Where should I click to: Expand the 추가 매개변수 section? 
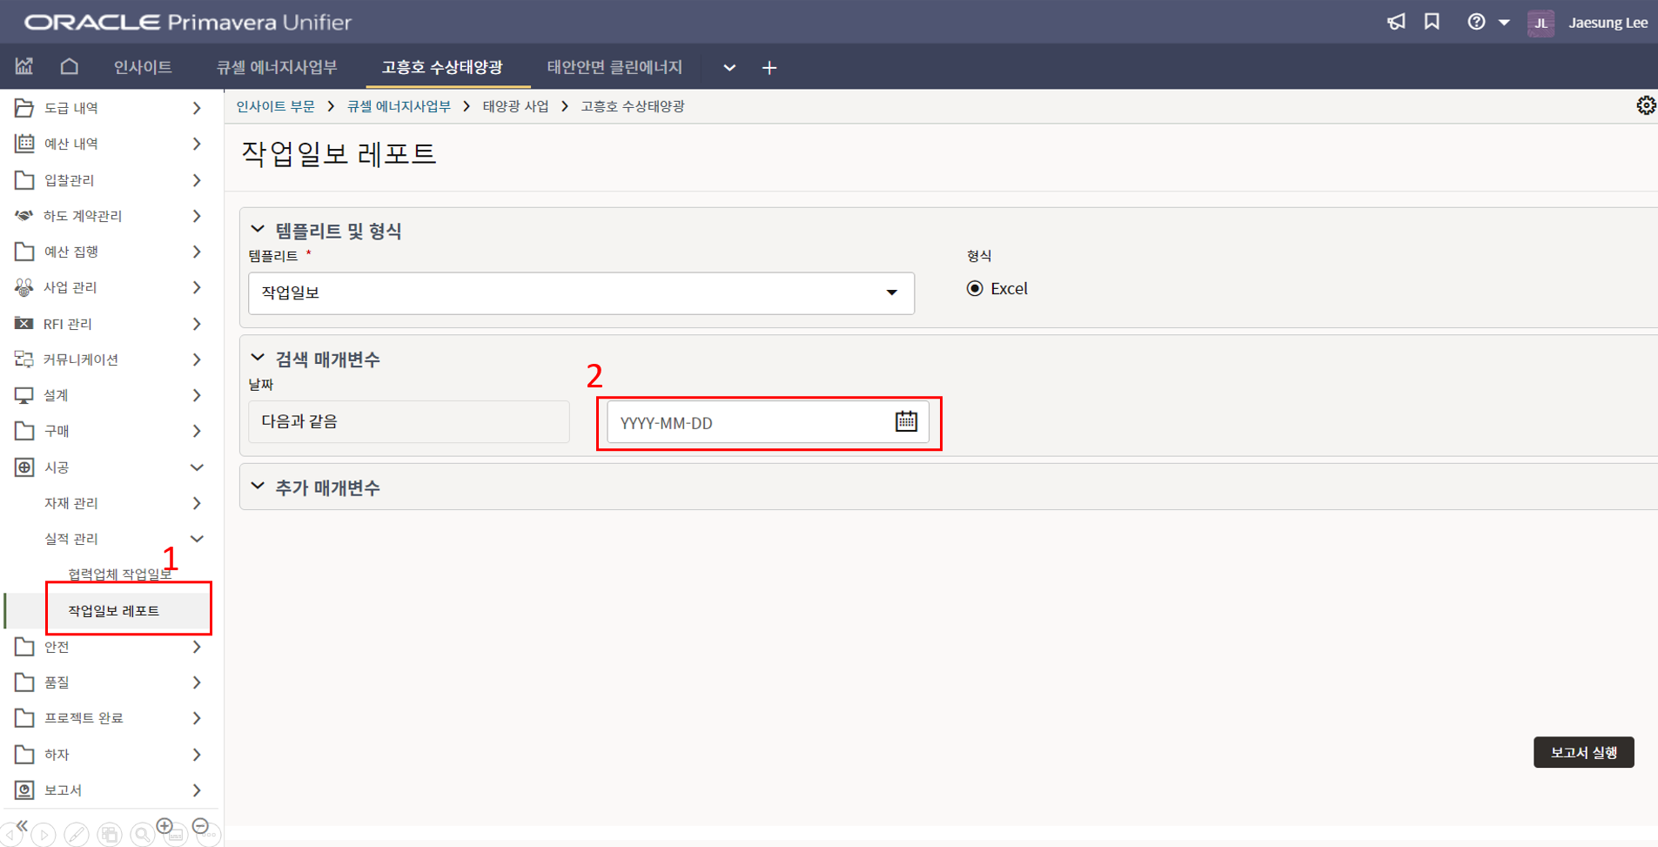pos(258,487)
